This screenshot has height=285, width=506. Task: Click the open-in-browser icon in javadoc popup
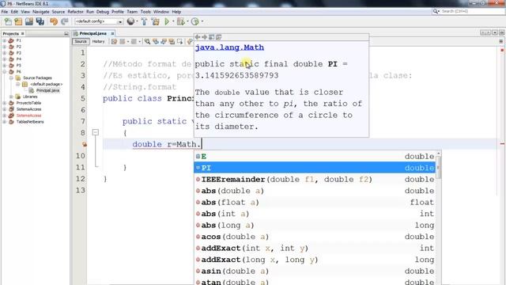(211, 37)
